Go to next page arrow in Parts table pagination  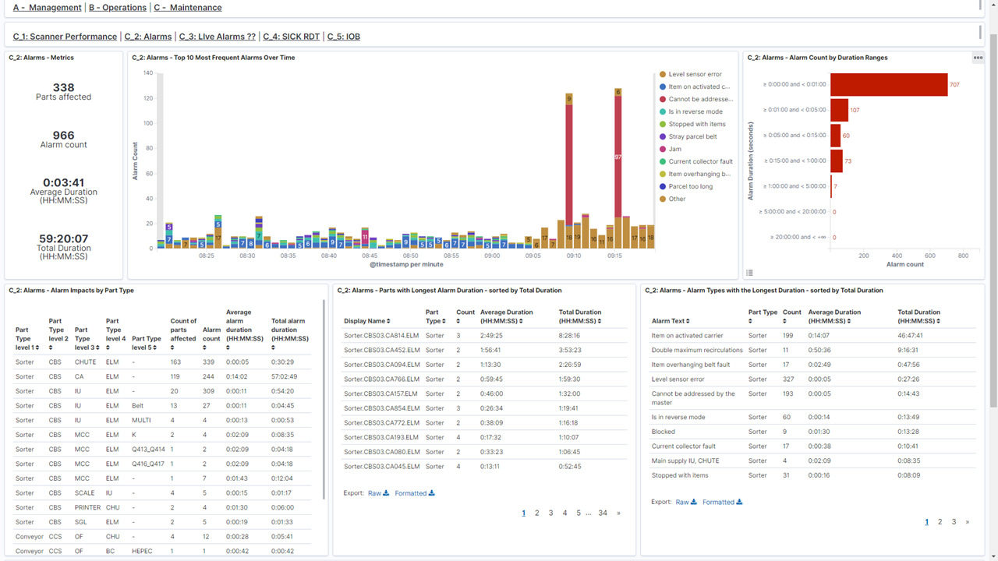(619, 513)
